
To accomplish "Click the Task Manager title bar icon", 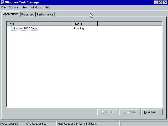I will (x=2, y=2).
